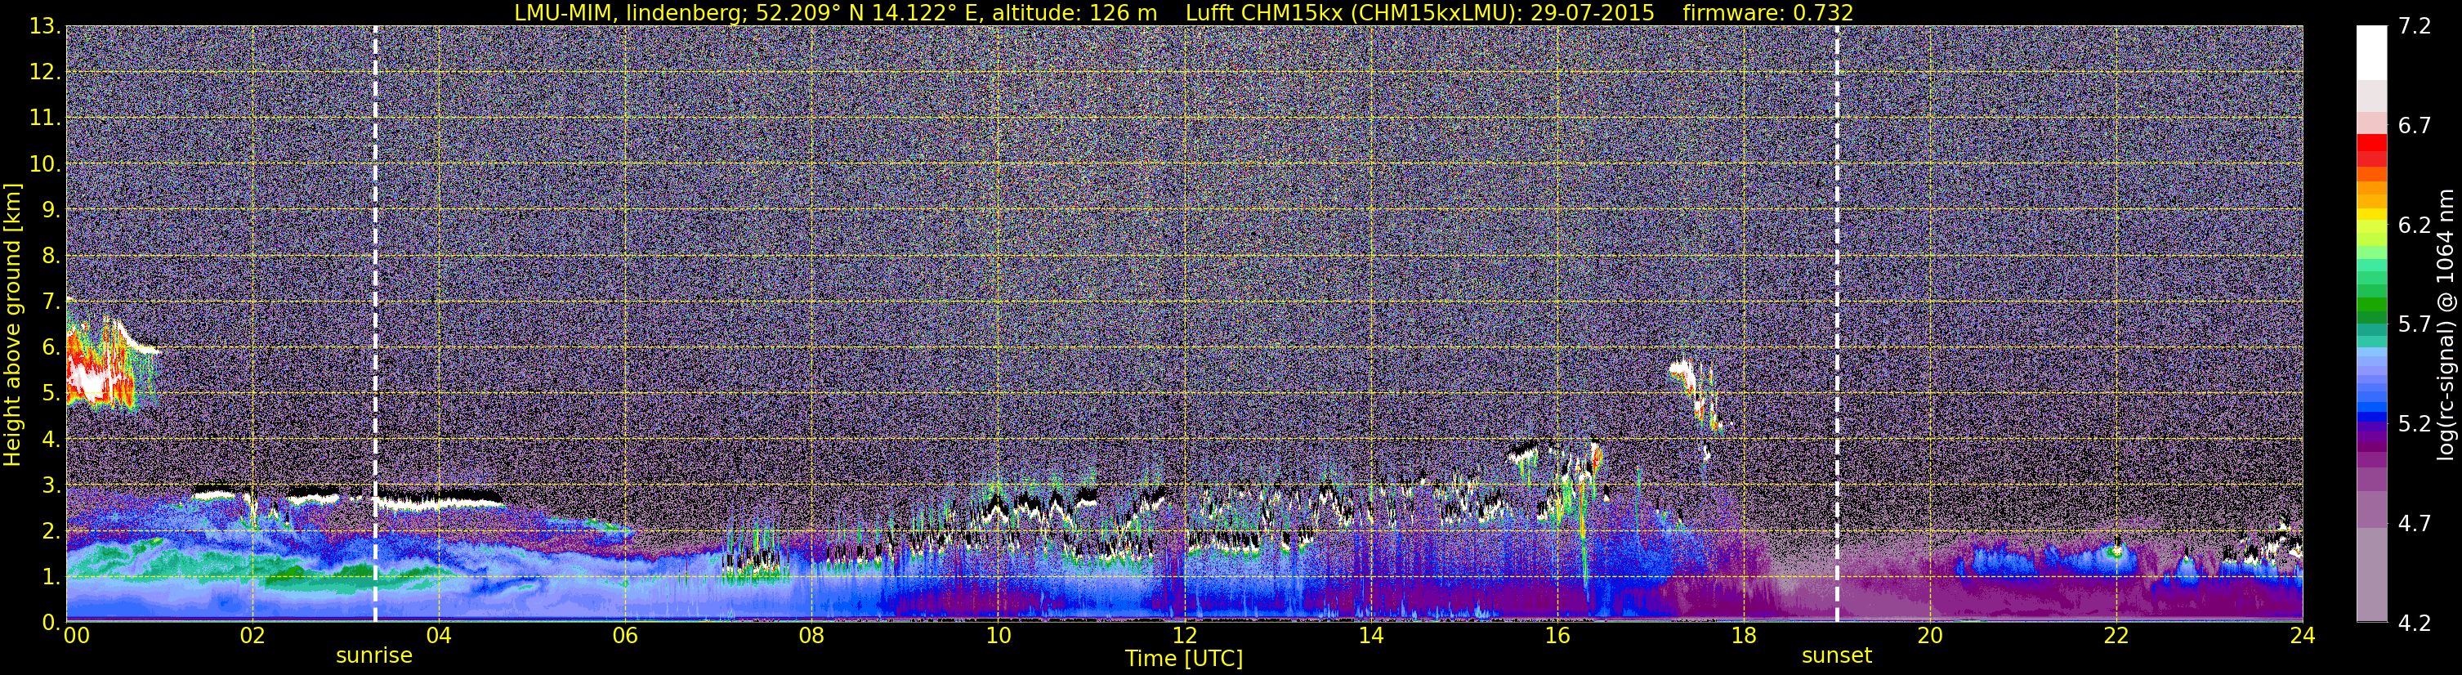
Task: Click the 'sunset' label below the axis
Action: click(1836, 656)
